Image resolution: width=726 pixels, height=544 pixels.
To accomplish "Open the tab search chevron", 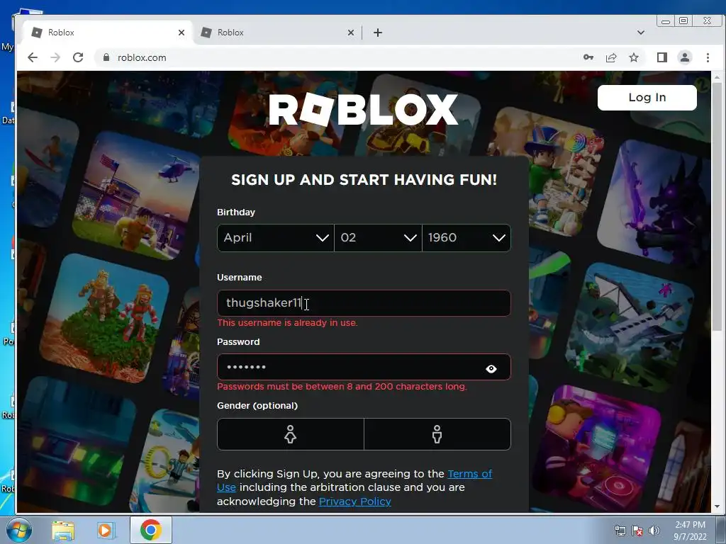I will [x=641, y=33].
